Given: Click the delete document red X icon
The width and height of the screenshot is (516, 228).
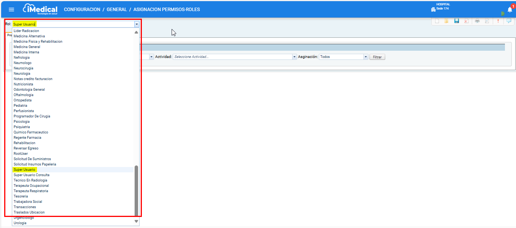Looking at the screenshot, I should [466, 21].
